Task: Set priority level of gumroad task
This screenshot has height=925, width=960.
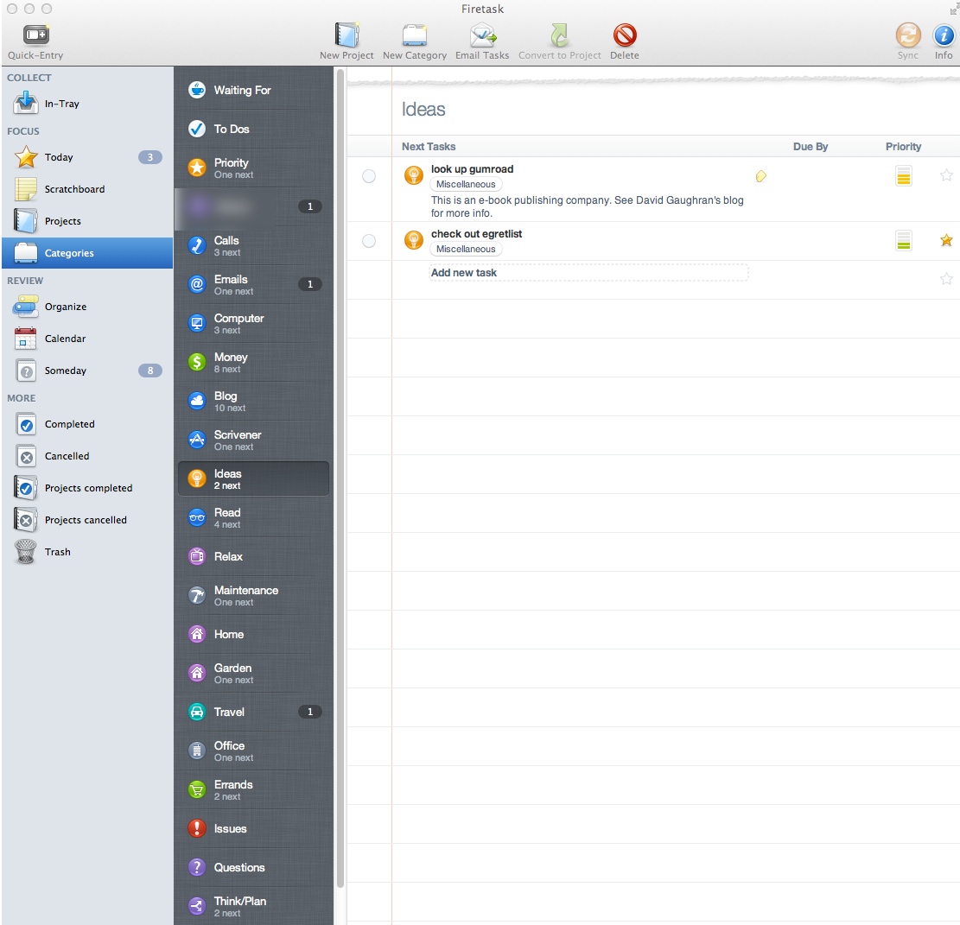Action: [903, 176]
